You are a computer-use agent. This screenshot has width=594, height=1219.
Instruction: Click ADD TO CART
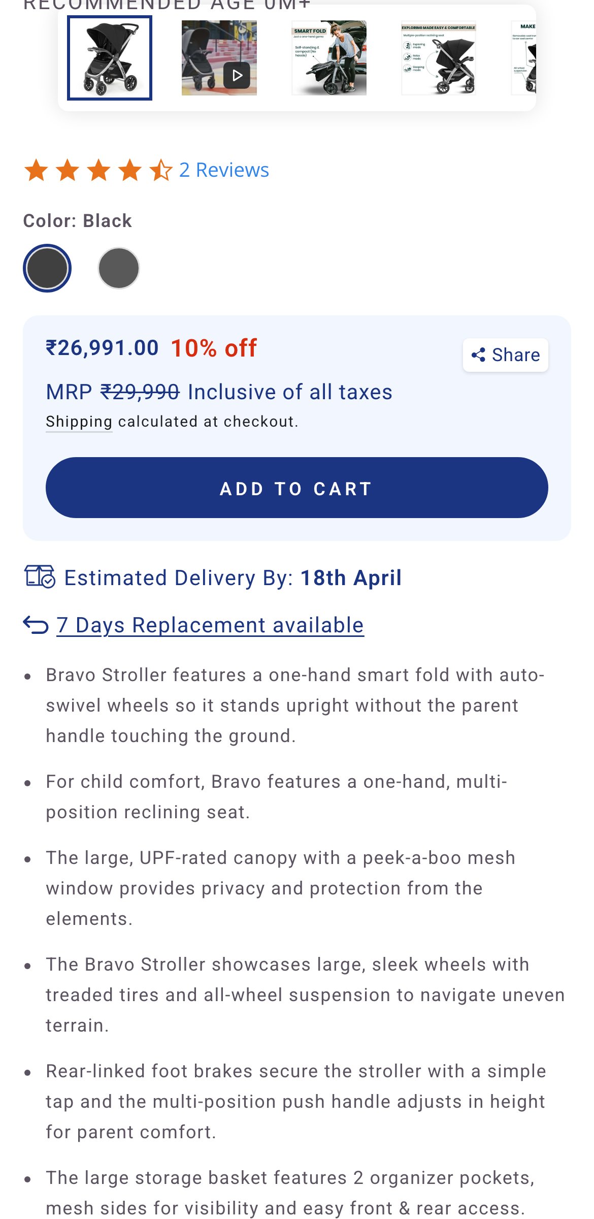point(296,488)
